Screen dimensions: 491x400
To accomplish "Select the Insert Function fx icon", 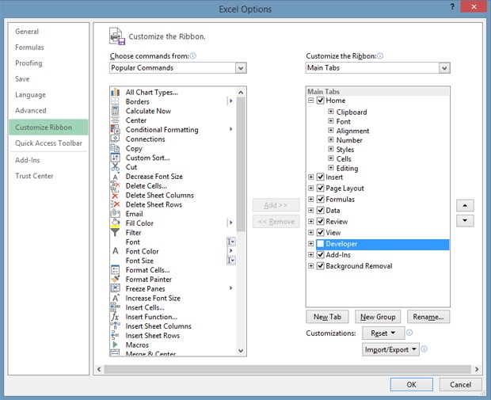I will [x=116, y=317].
